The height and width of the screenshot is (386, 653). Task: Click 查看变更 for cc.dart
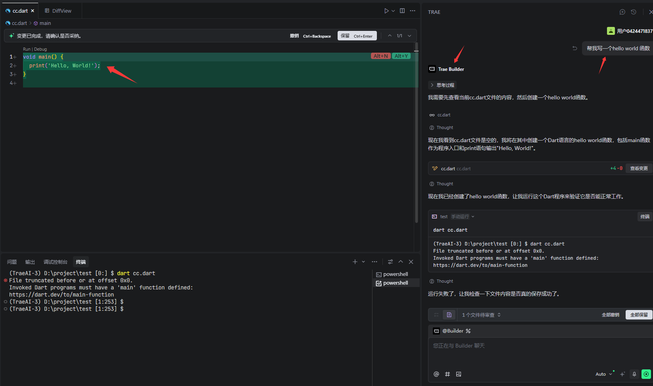(639, 168)
